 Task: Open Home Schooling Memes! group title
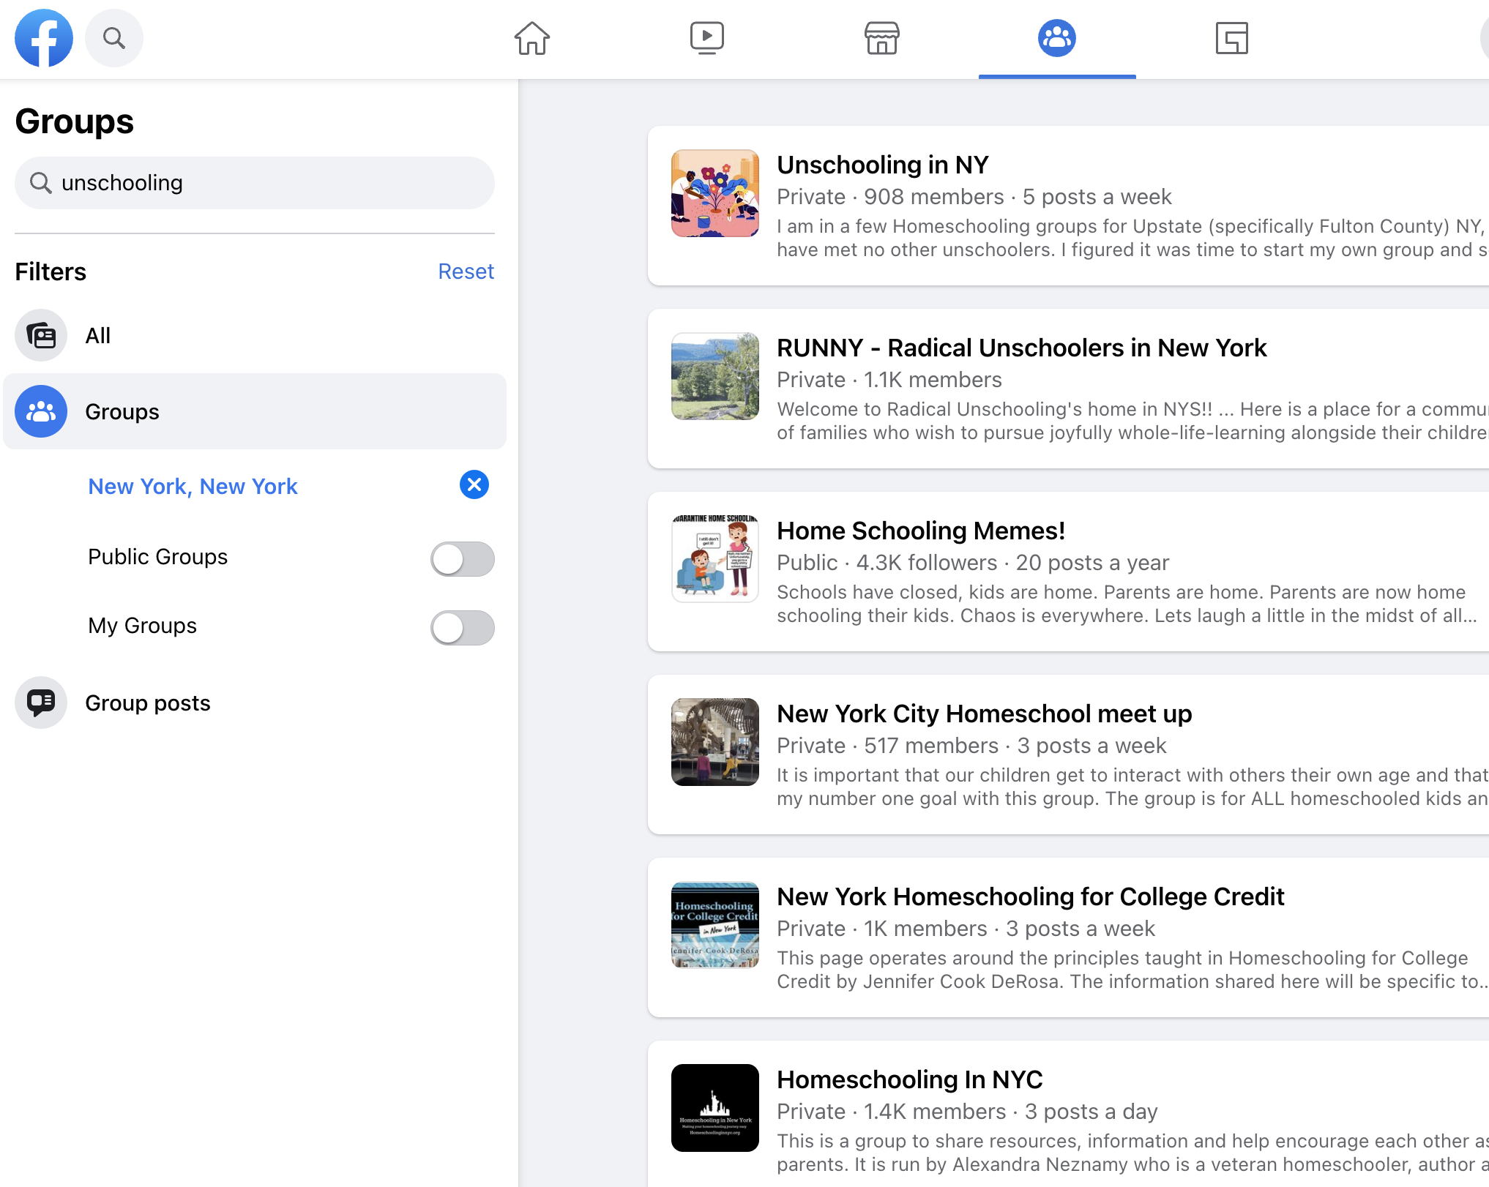click(921, 531)
